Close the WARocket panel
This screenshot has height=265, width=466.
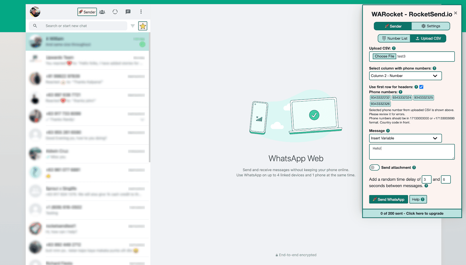point(456,13)
